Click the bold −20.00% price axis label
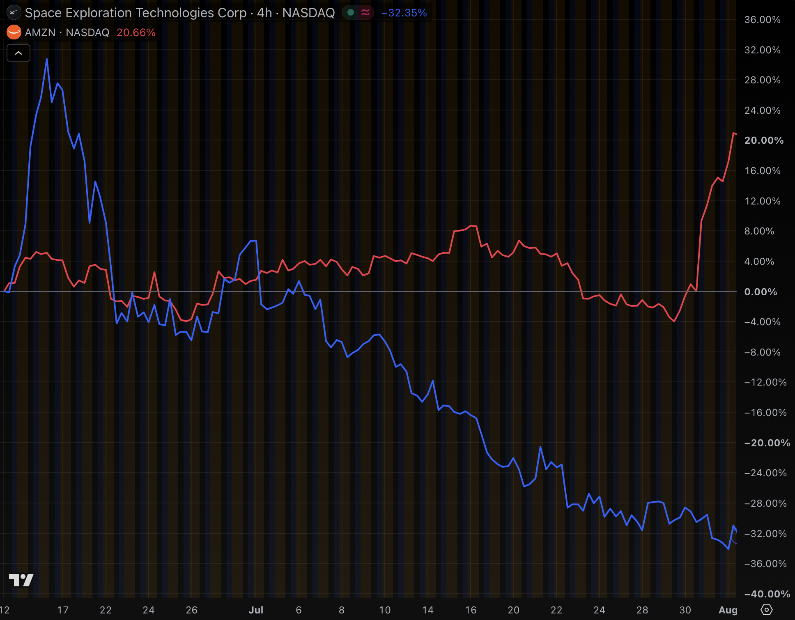This screenshot has width=795, height=620. click(767, 443)
